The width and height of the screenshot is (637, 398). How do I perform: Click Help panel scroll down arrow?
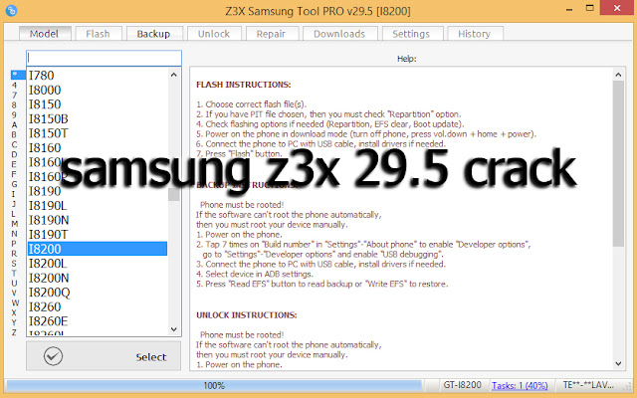618,364
